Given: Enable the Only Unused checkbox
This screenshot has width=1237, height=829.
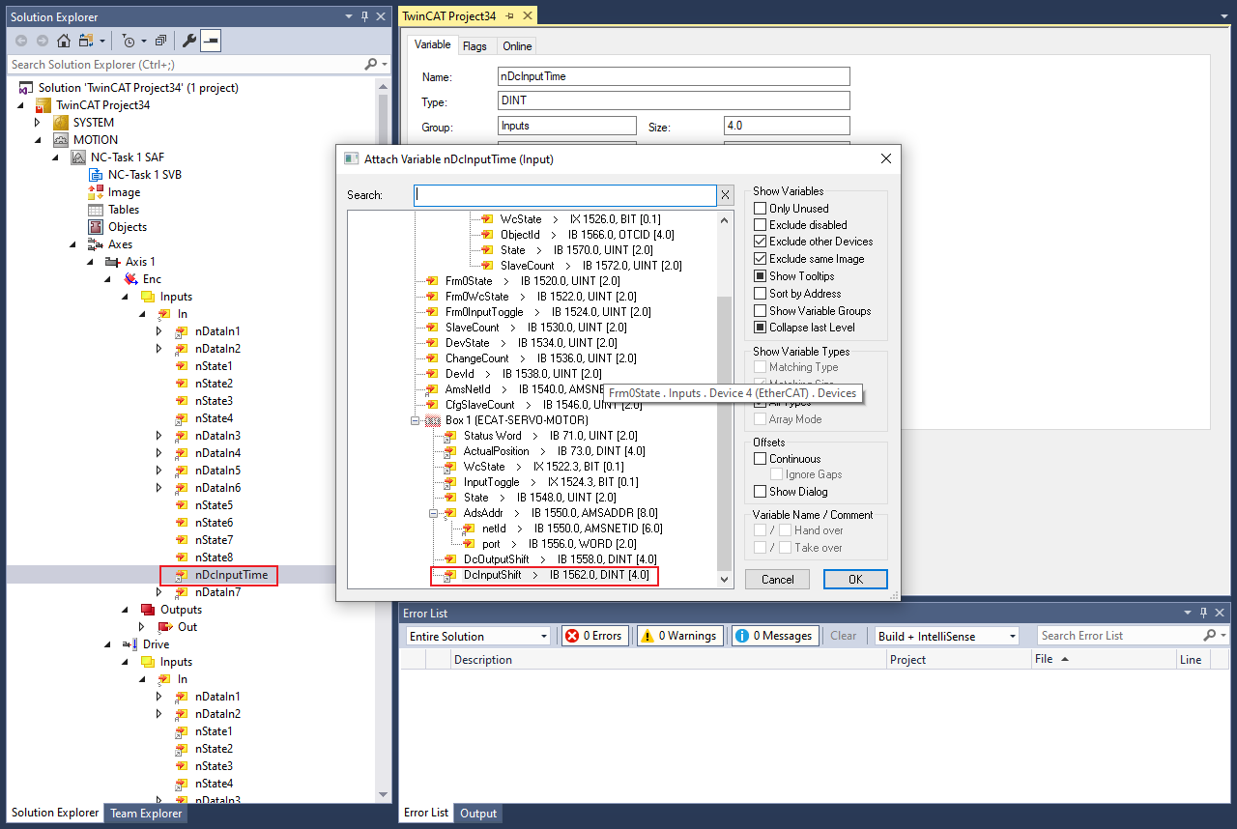Looking at the screenshot, I should [761, 209].
